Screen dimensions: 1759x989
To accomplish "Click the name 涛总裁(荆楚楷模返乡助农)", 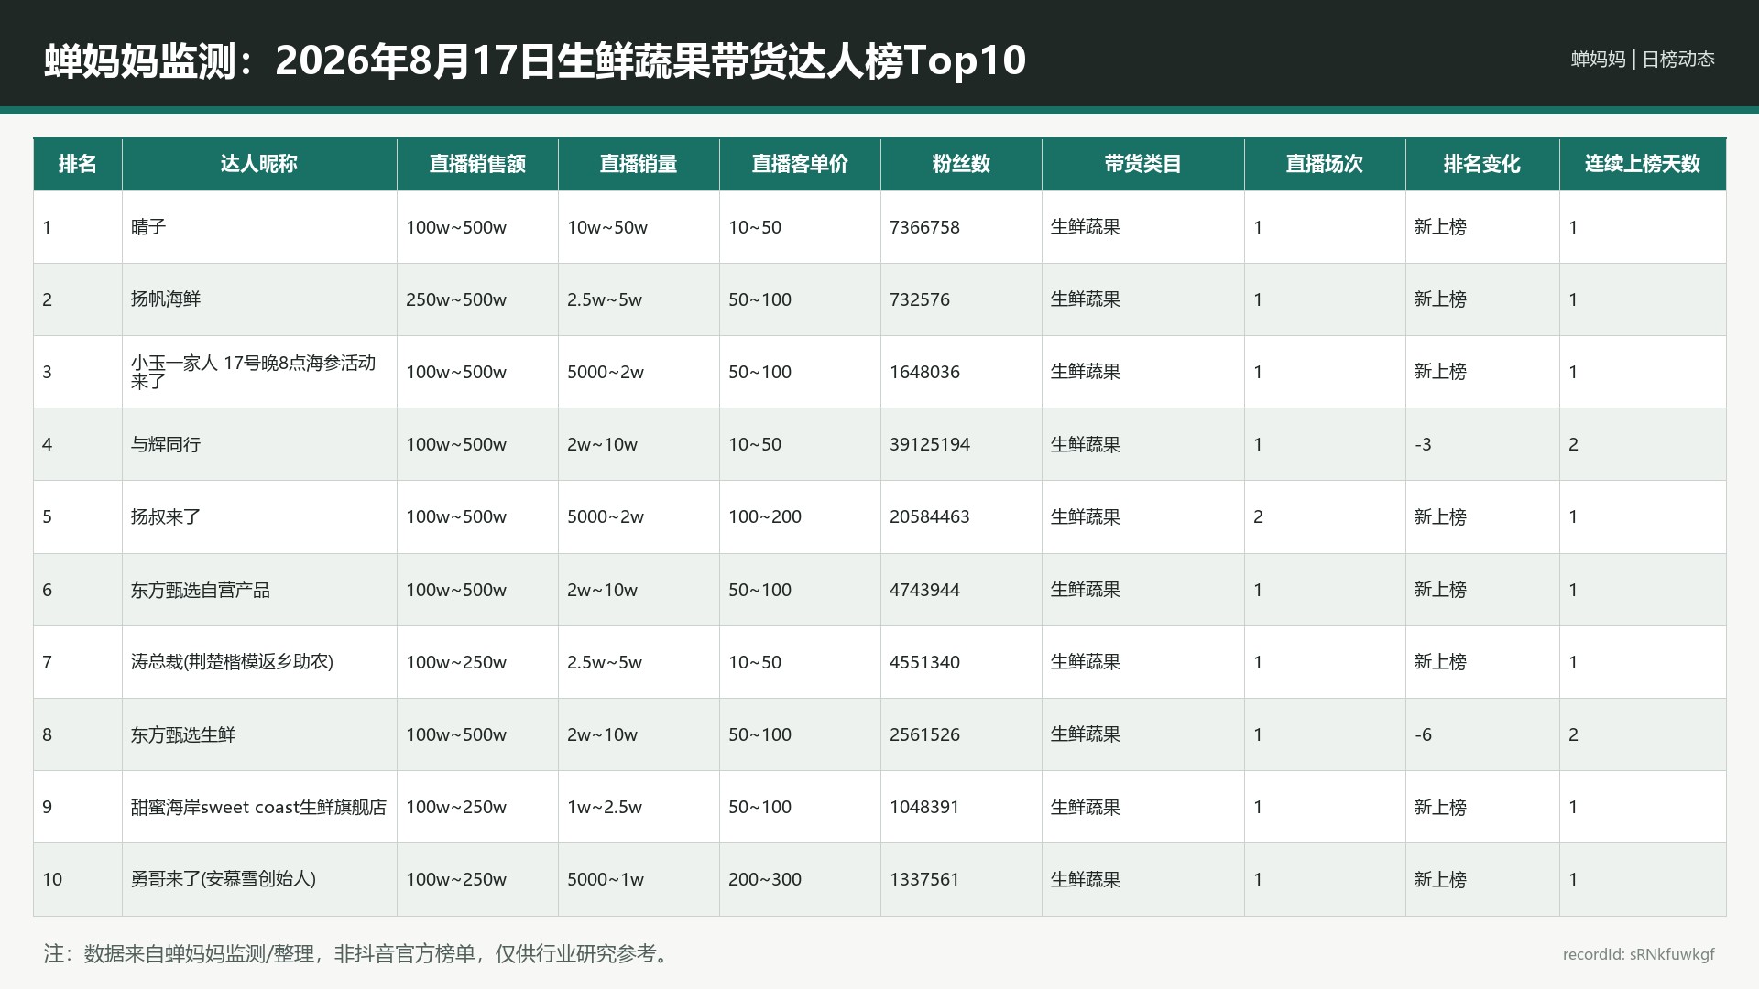I will tap(232, 662).
